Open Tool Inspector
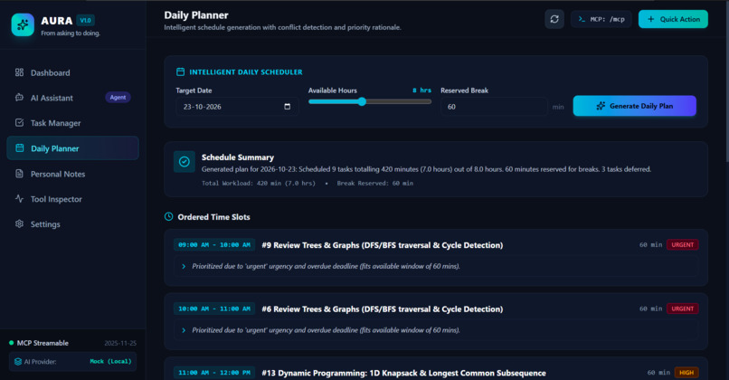 coord(72,199)
